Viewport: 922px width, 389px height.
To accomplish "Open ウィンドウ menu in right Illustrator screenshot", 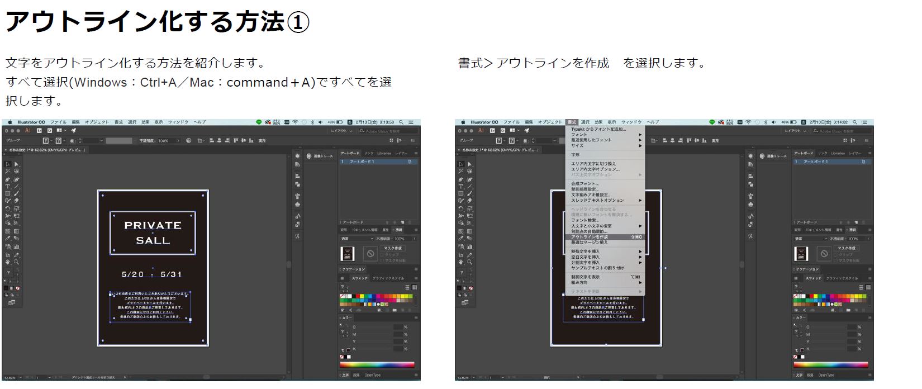I will [x=631, y=122].
